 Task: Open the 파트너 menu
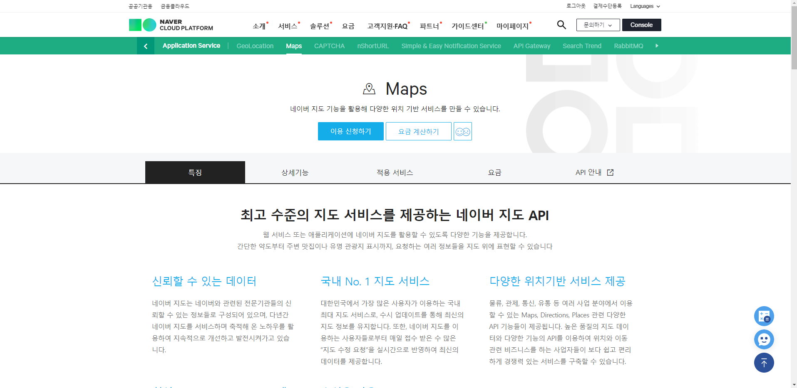(430, 26)
